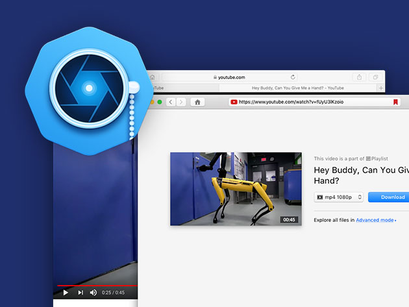The width and height of the screenshot is (409, 307).
Task: Click the youtube.com address field in Safari
Action: [x=230, y=77]
